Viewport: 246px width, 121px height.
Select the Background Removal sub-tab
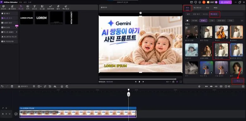coord(196,14)
